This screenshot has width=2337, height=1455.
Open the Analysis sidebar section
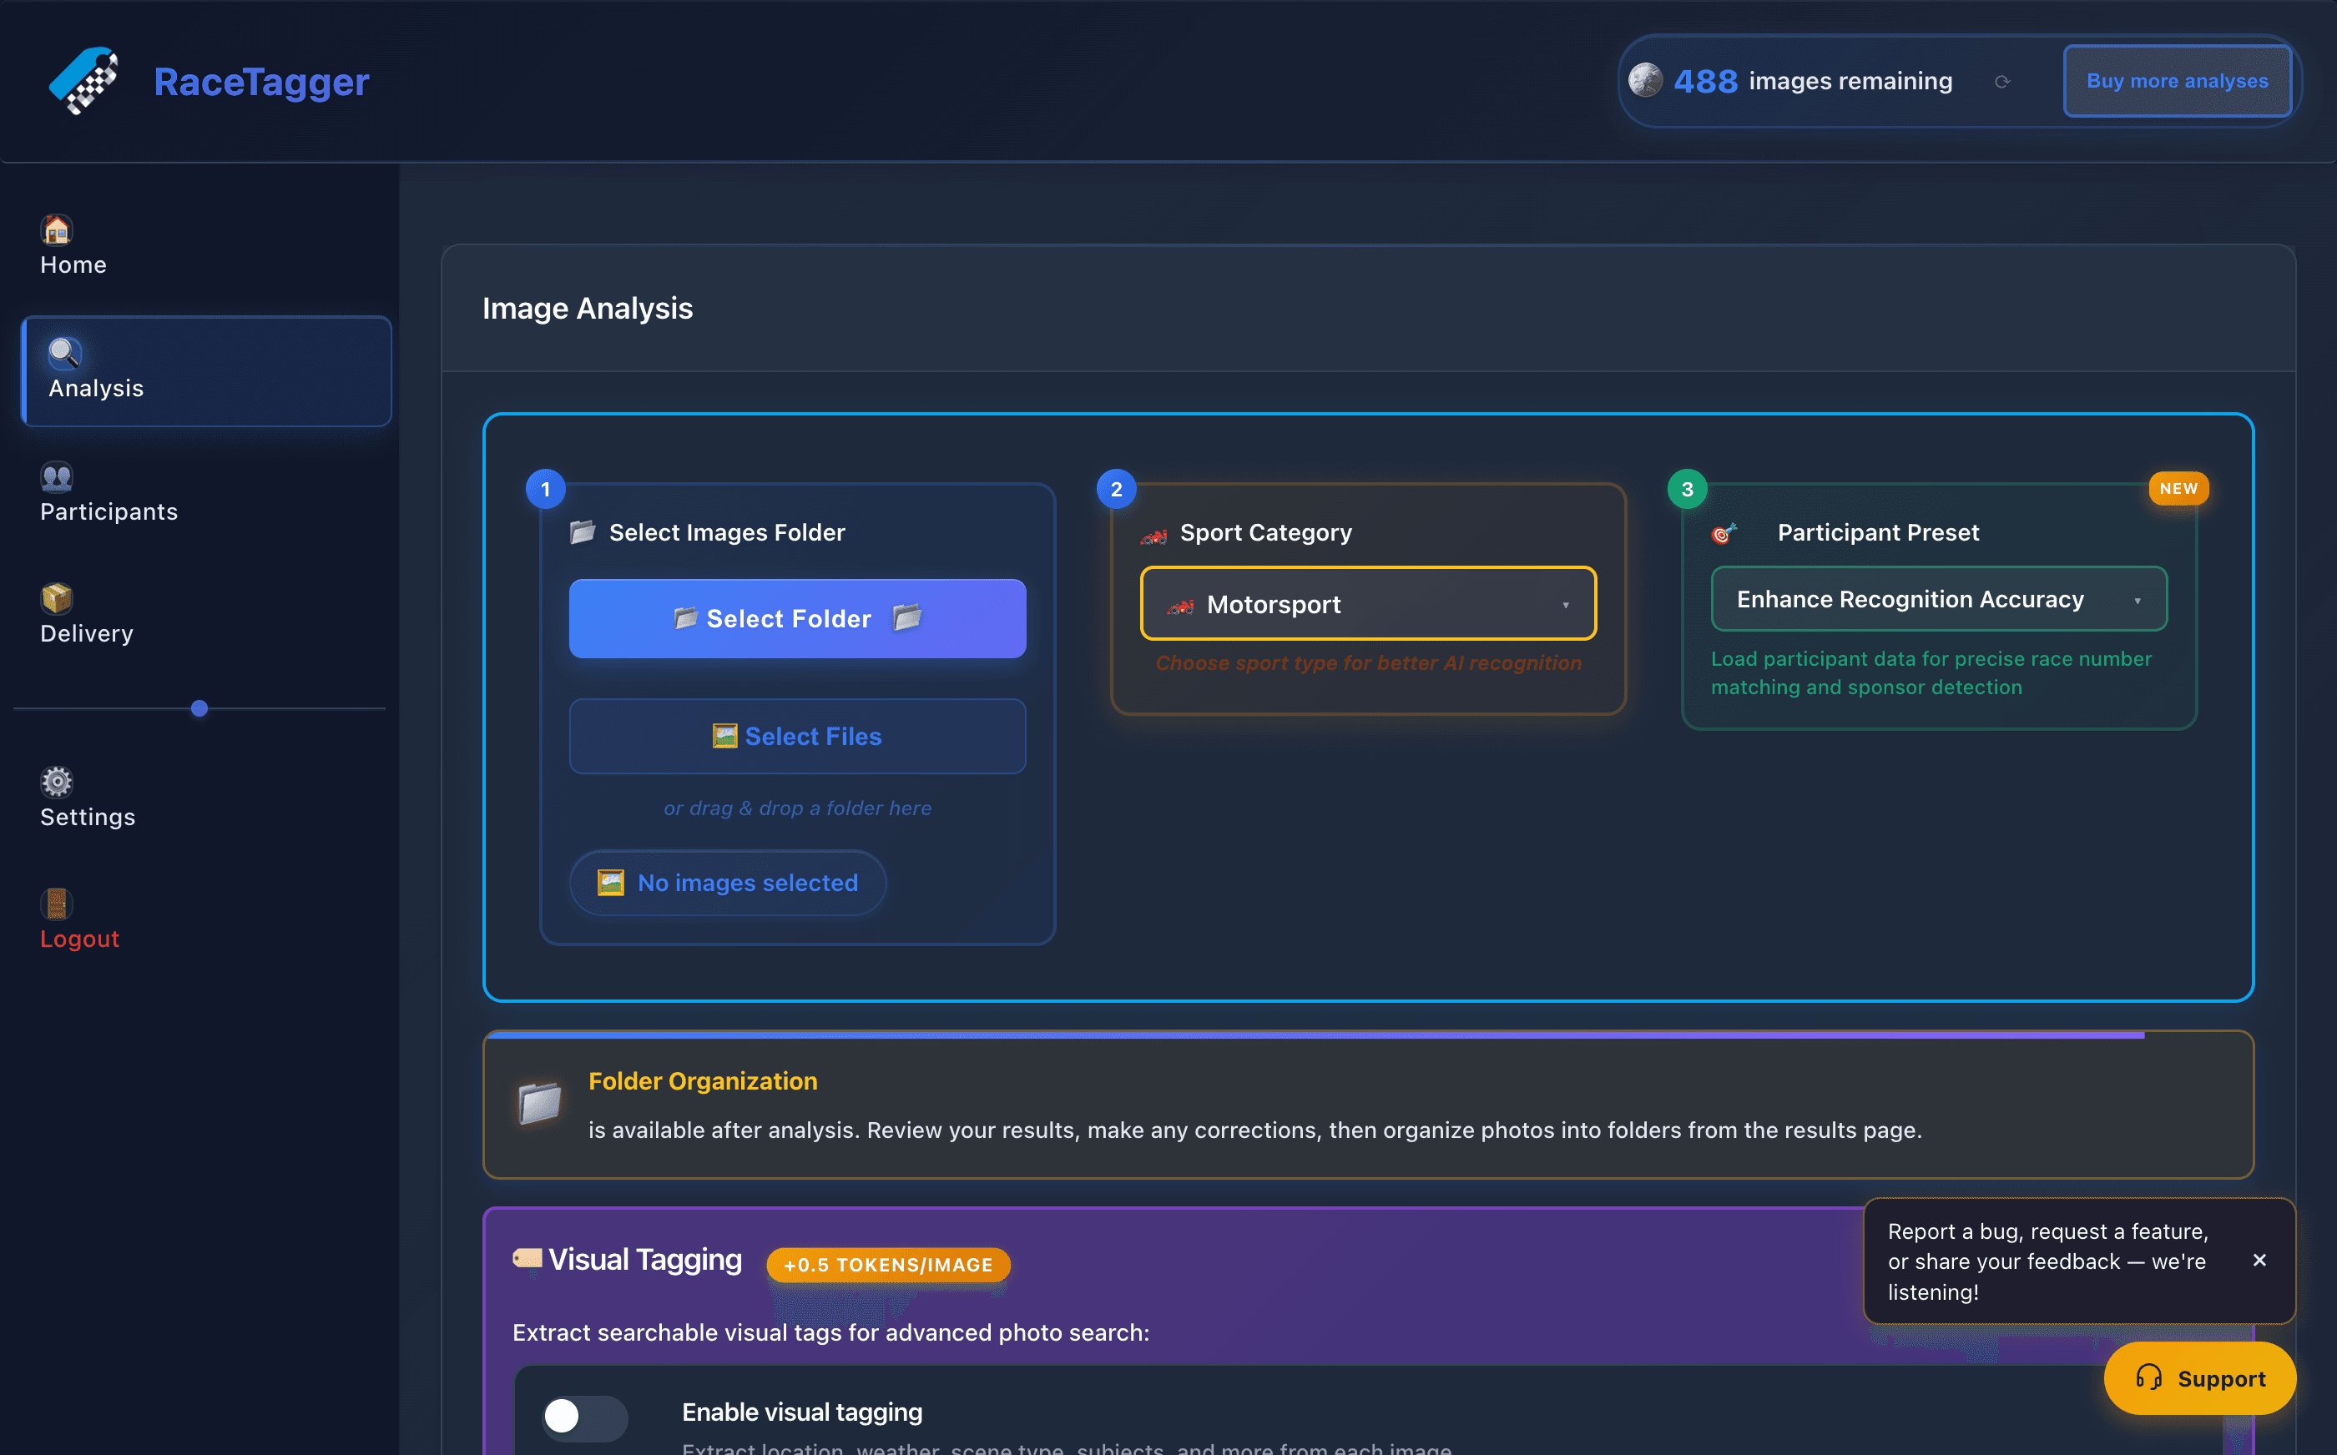click(206, 371)
